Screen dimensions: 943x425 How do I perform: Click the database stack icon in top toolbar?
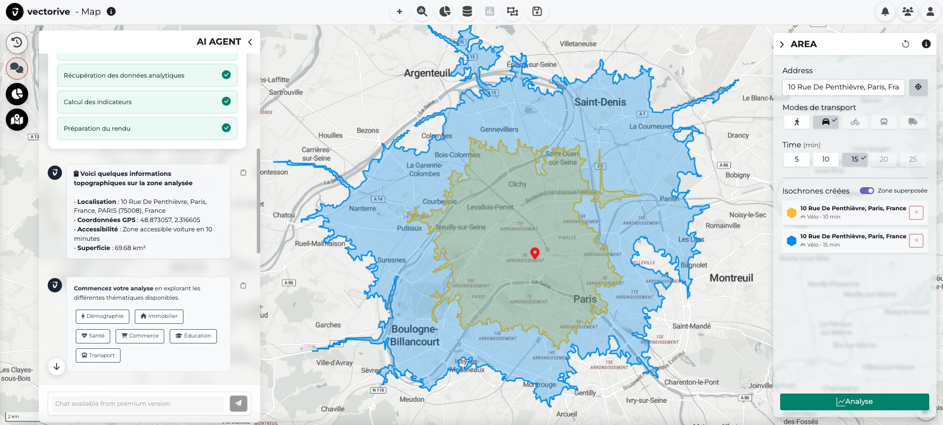(x=467, y=12)
